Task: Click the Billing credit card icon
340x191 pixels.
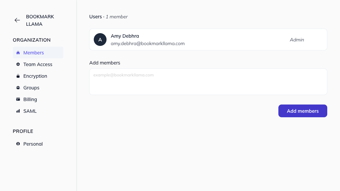Action: click(18, 99)
